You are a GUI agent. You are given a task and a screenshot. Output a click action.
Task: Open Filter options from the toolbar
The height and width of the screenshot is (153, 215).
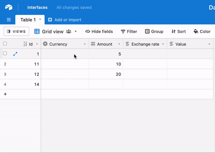click(x=129, y=31)
